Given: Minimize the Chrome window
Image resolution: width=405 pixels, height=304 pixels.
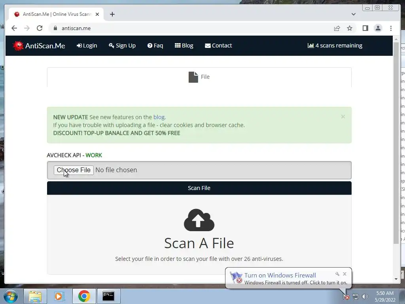Looking at the screenshot, I should [x=367, y=8].
